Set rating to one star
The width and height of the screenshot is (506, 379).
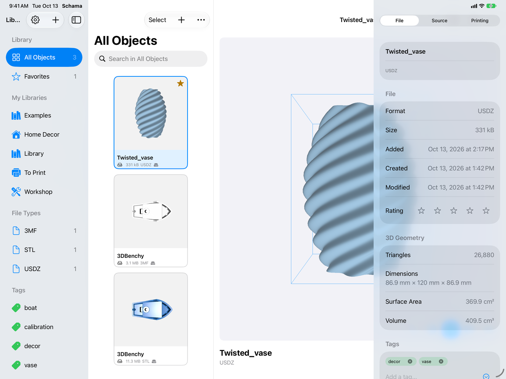[x=421, y=211]
